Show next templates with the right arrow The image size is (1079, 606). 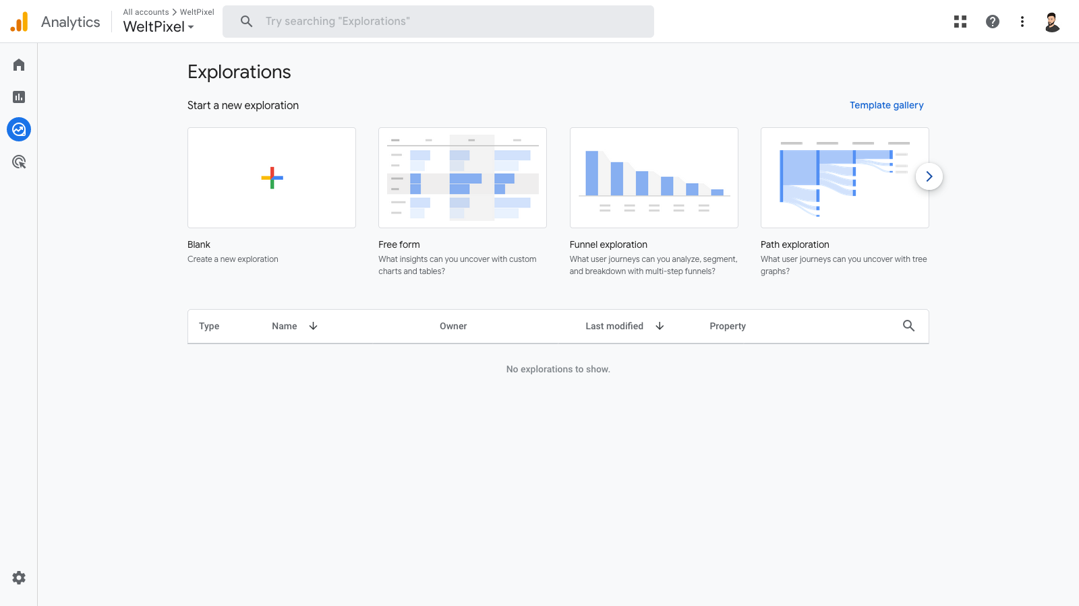tap(929, 176)
